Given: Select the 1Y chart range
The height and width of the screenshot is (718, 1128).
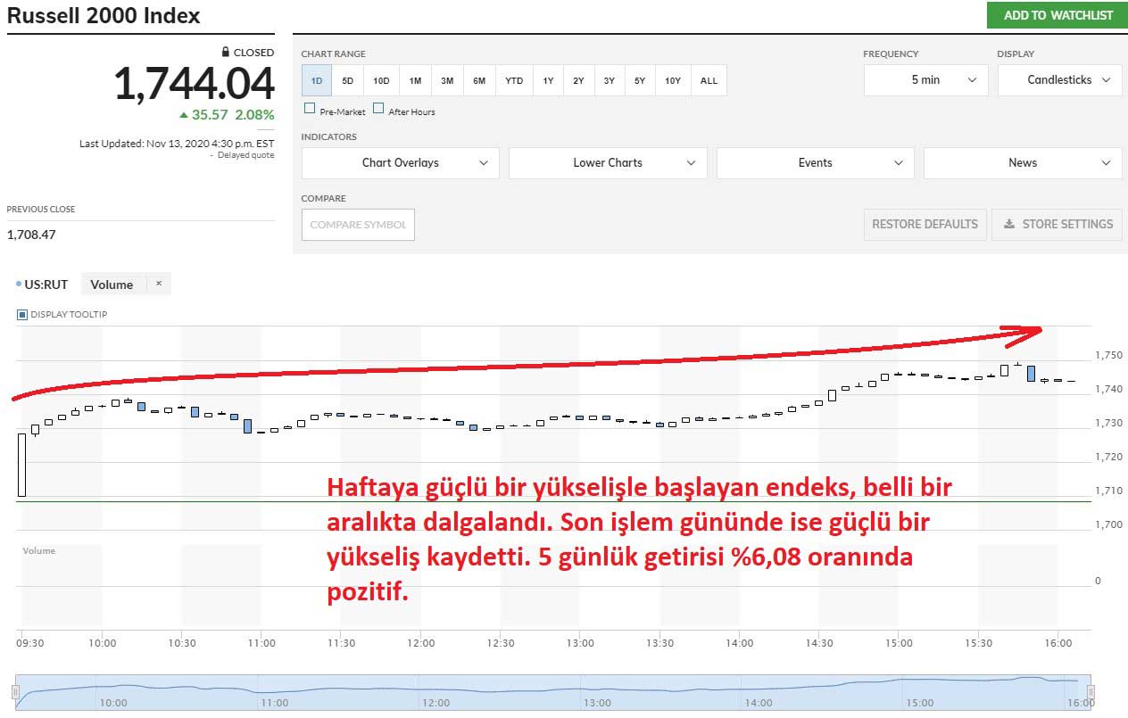Looking at the screenshot, I should pos(548,80).
